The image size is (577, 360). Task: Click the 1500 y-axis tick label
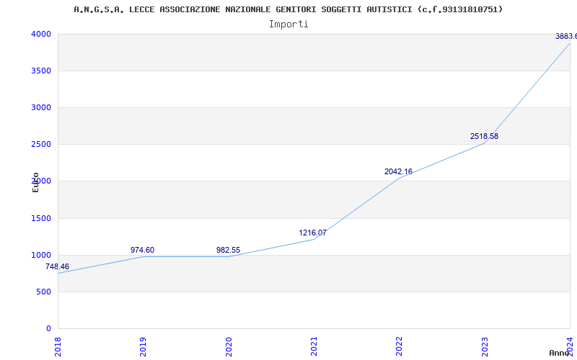[41, 219]
